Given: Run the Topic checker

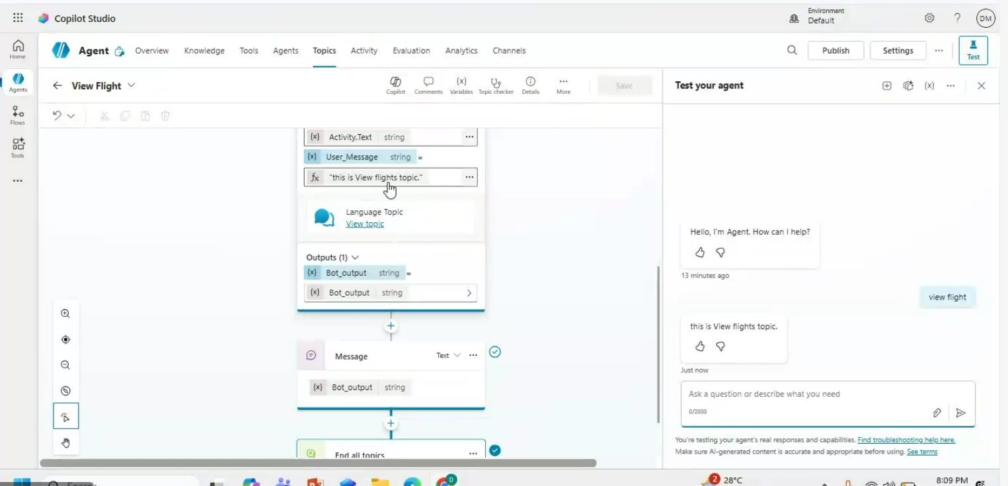Looking at the screenshot, I should pyautogui.click(x=496, y=85).
